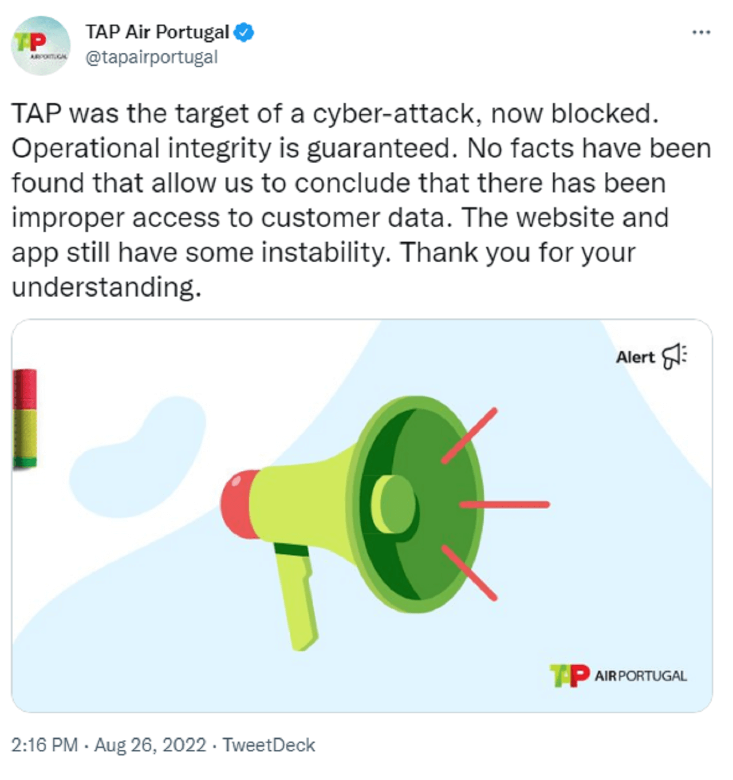Open the TAP Air Portugal profile name
Image resolution: width=733 pixels, height=780 pixels.
(x=157, y=32)
